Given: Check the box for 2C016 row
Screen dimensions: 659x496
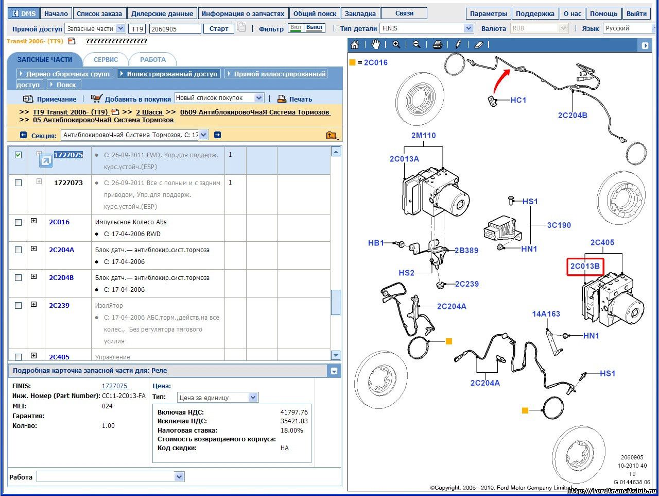Looking at the screenshot, I should pos(19,222).
